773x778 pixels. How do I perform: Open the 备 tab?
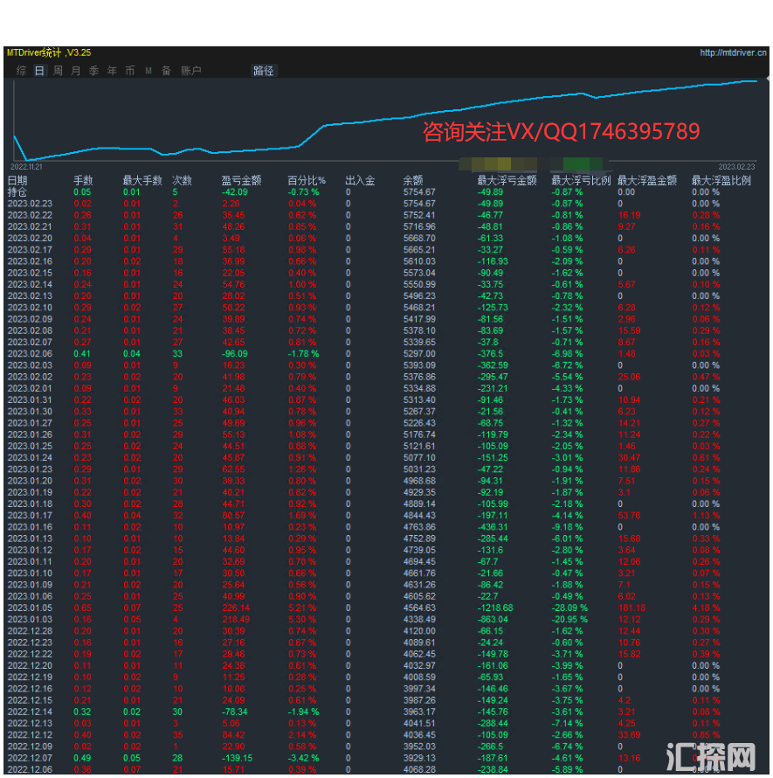pos(167,71)
